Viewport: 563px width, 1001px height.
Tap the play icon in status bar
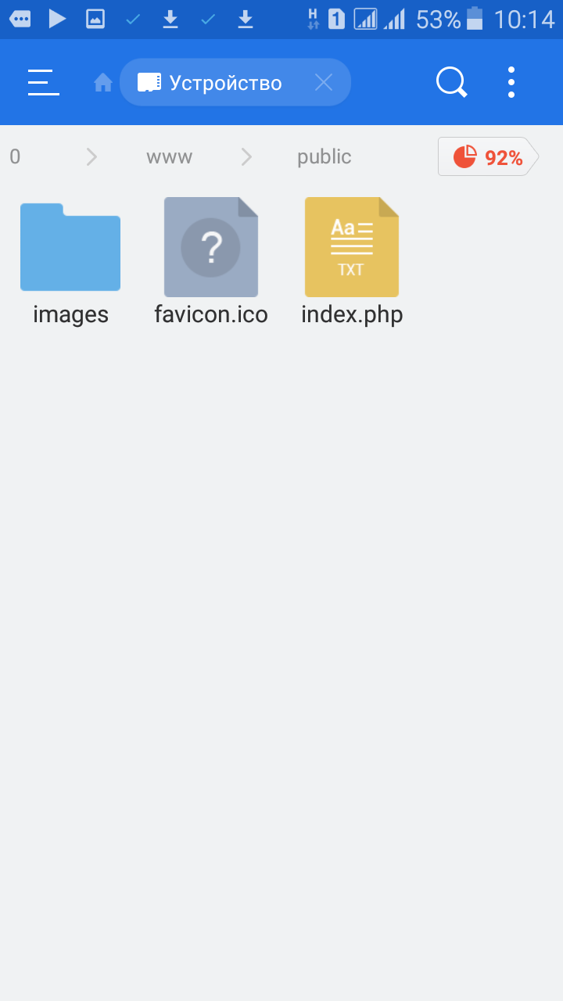pyautogui.click(x=57, y=19)
